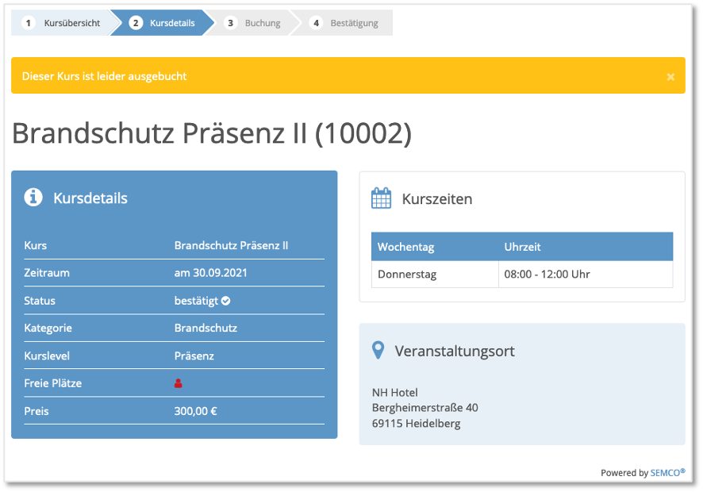Select the circled step number 1 icon
703x492 pixels.
(29, 22)
